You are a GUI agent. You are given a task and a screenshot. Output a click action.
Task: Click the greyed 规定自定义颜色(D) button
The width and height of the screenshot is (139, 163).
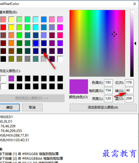[x=32, y=98]
